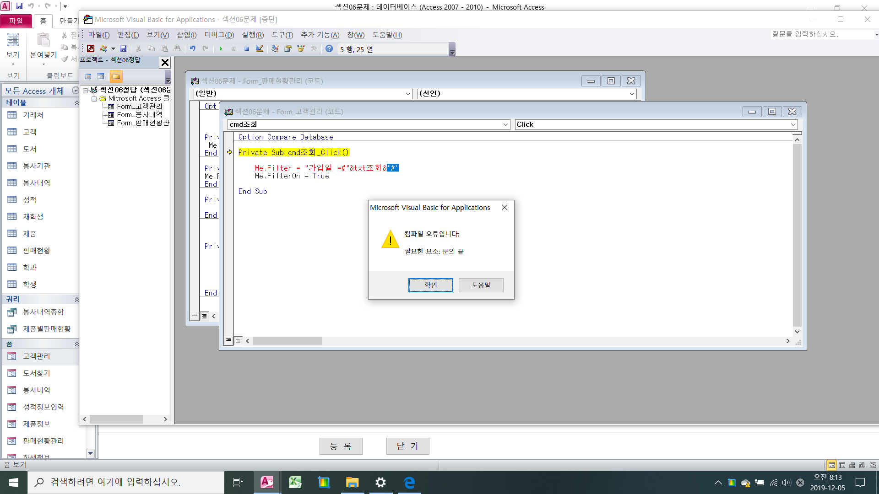Image resolution: width=879 pixels, height=494 pixels.
Task: Open the cmd조회 object dropdown
Action: pyautogui.click(x=505, y=124)
